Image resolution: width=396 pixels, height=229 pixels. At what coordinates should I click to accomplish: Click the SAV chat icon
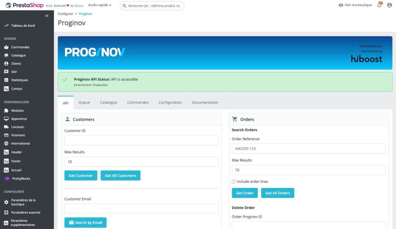pos(6,72)
